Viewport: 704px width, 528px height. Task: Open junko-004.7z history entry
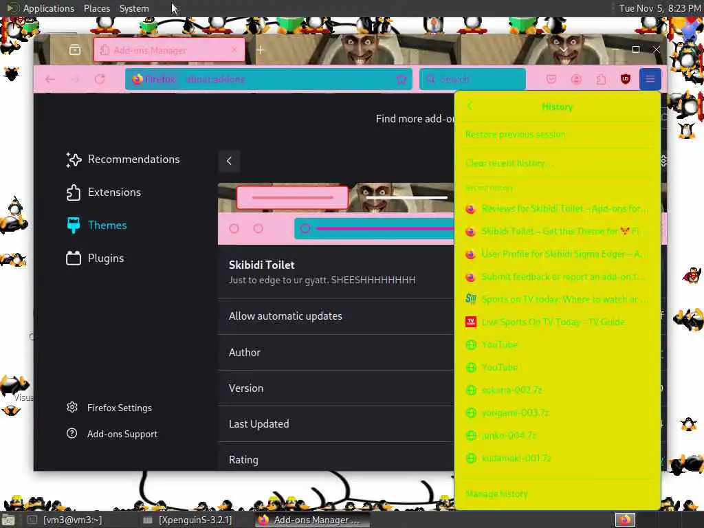pyautogui.click(x=557, y=435)
